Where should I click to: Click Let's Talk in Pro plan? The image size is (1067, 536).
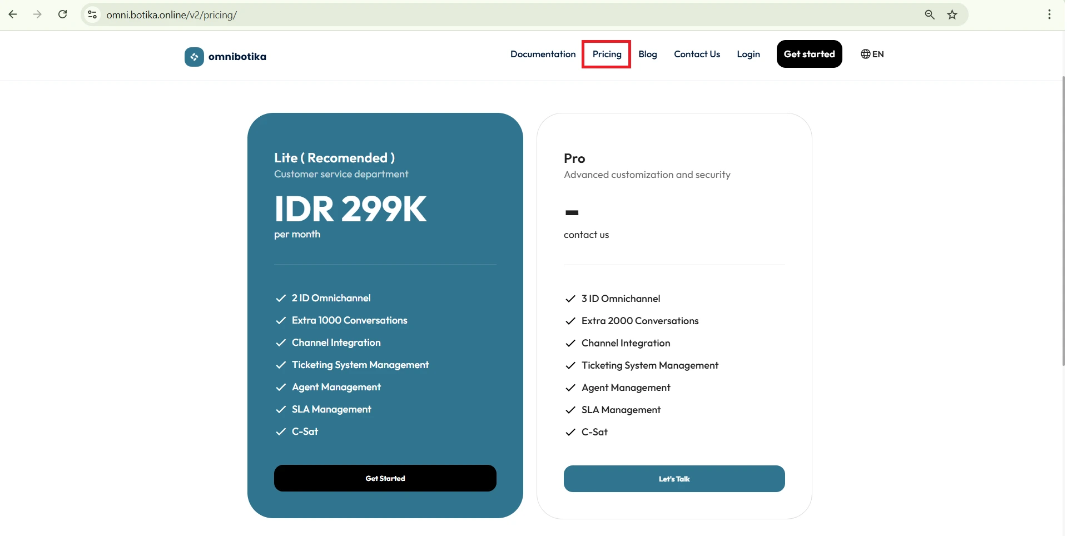[674, 479]
